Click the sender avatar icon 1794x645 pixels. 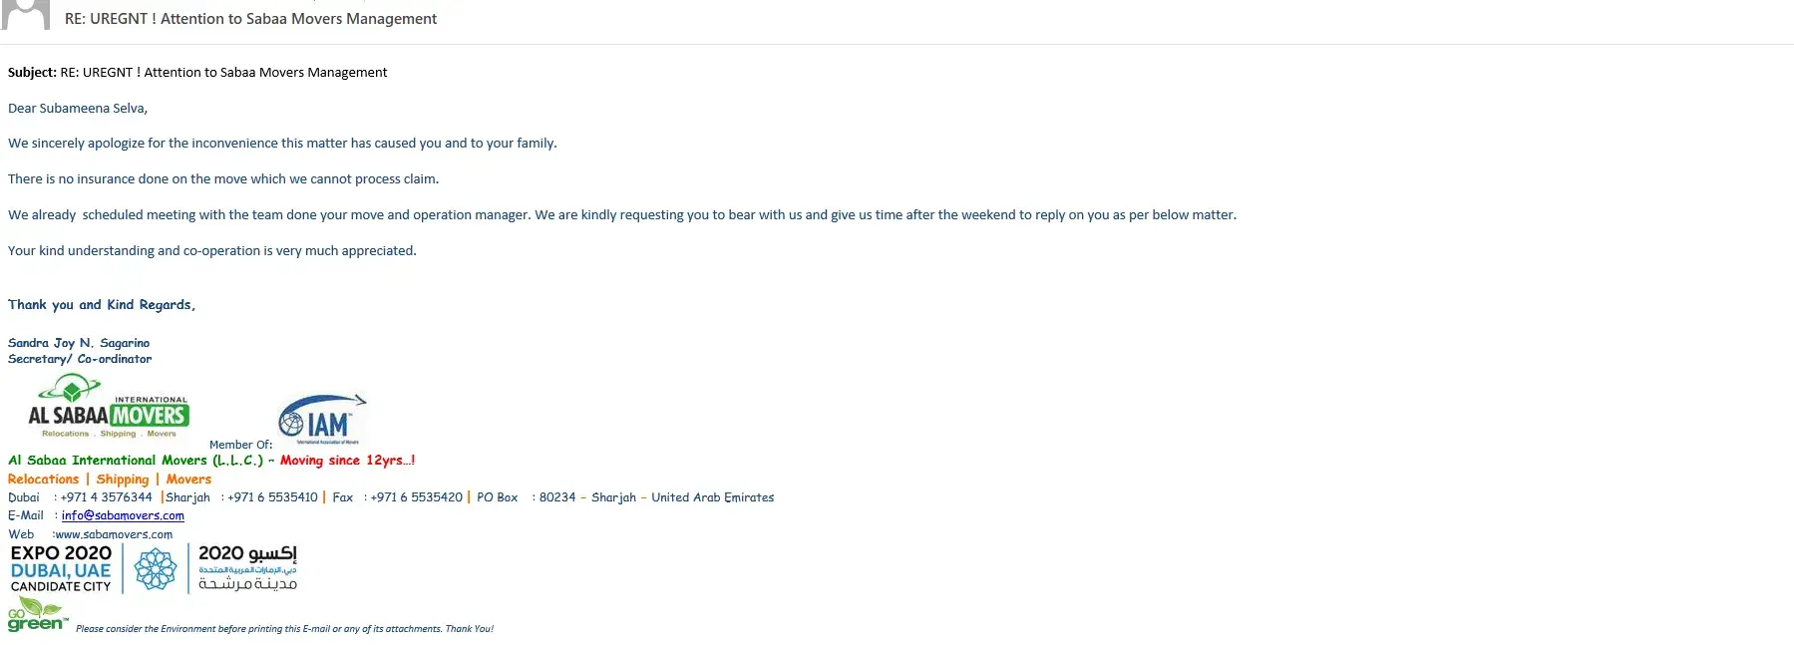[x=25, y=14]
